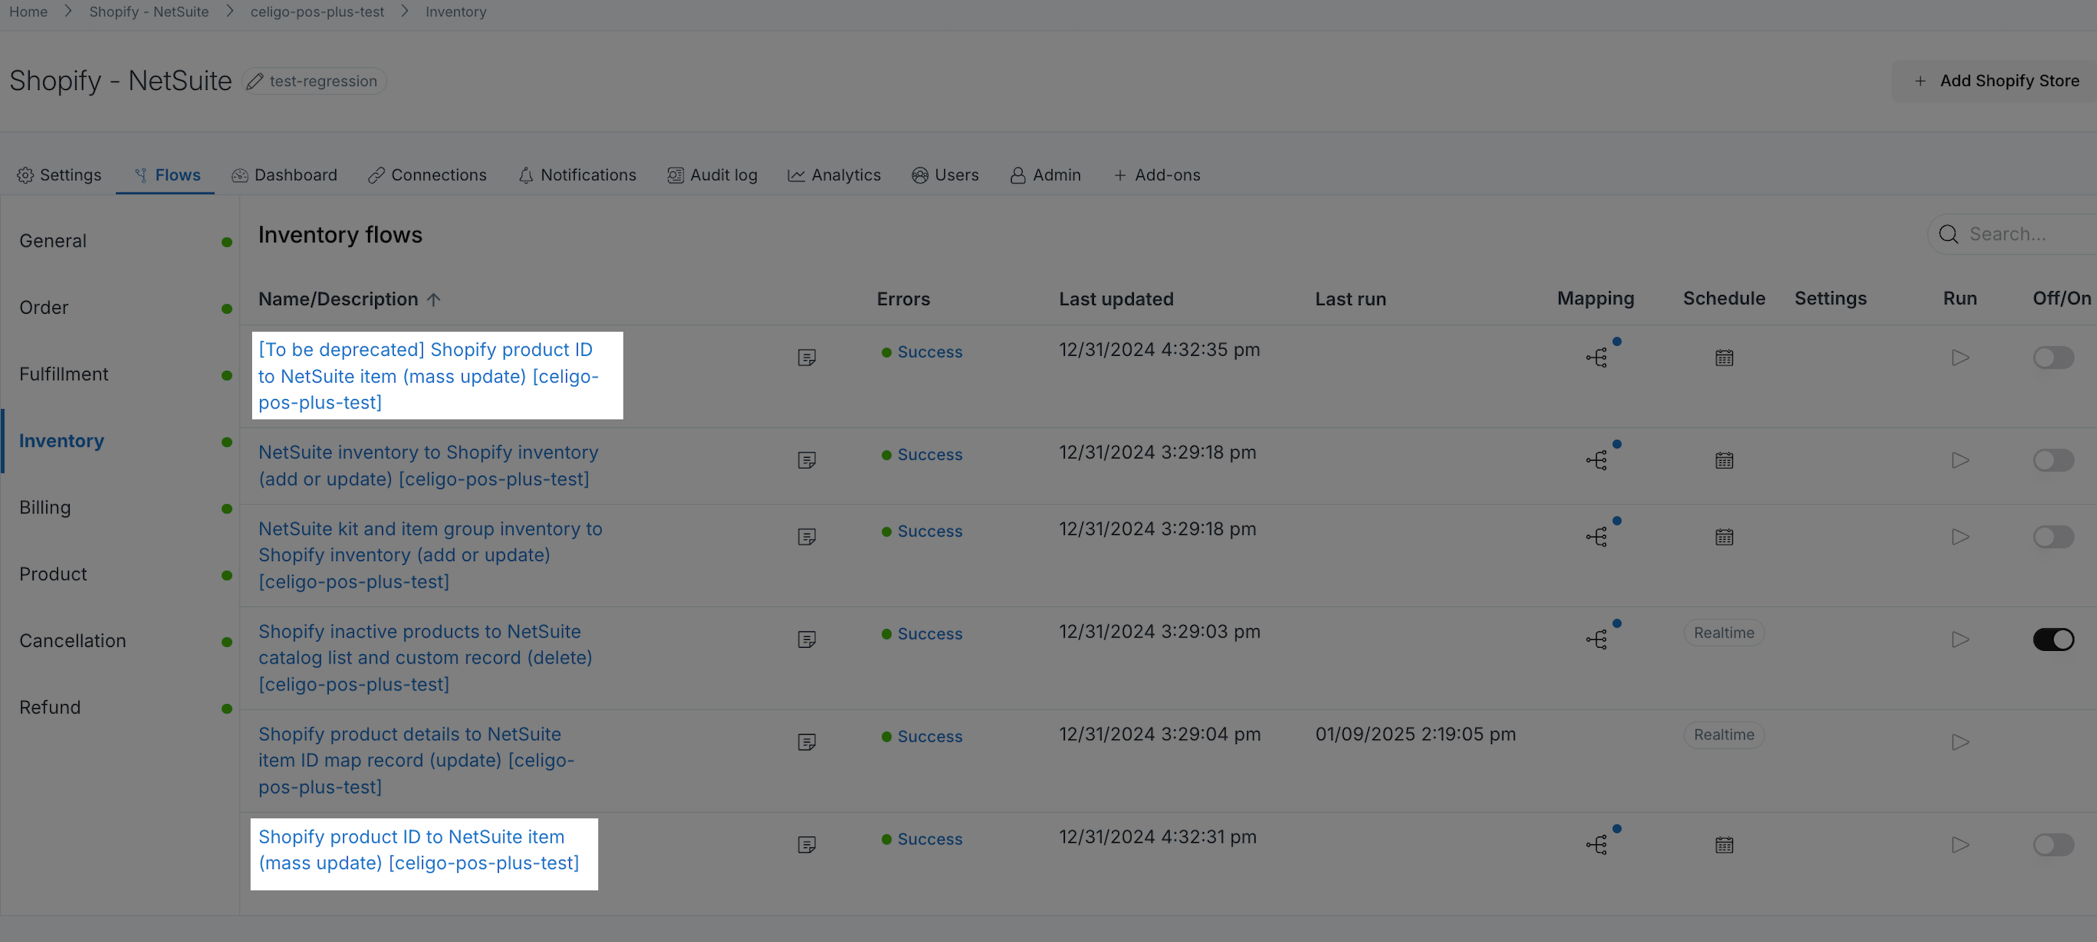Switch to the Analytics tab

pyautogui.click(x=835, y=175)
